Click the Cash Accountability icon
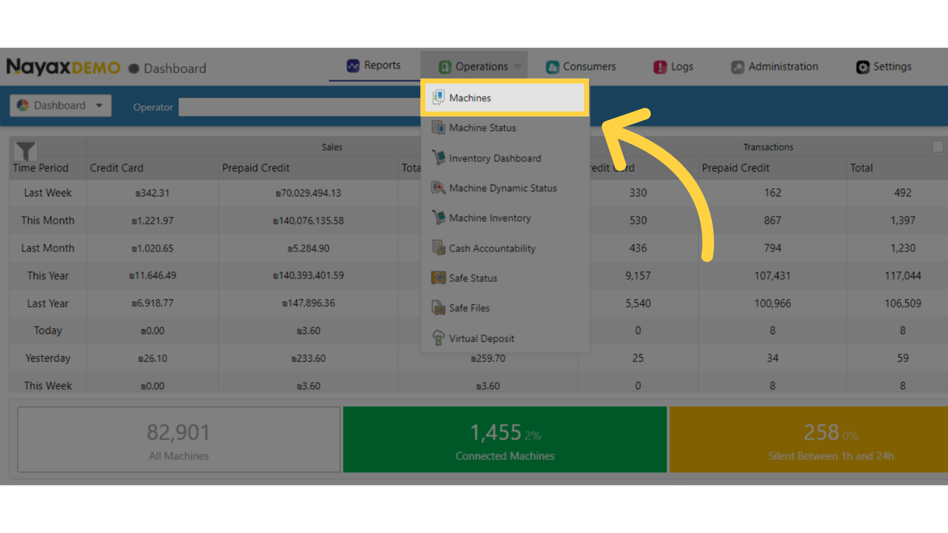Viewport: 948px width, 533px height. tap(438, 247)
